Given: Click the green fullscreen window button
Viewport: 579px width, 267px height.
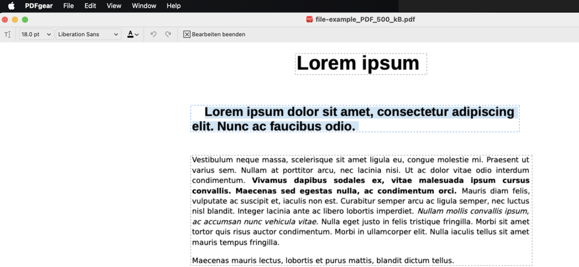Looking at the screenshot, I should point(25,20).
